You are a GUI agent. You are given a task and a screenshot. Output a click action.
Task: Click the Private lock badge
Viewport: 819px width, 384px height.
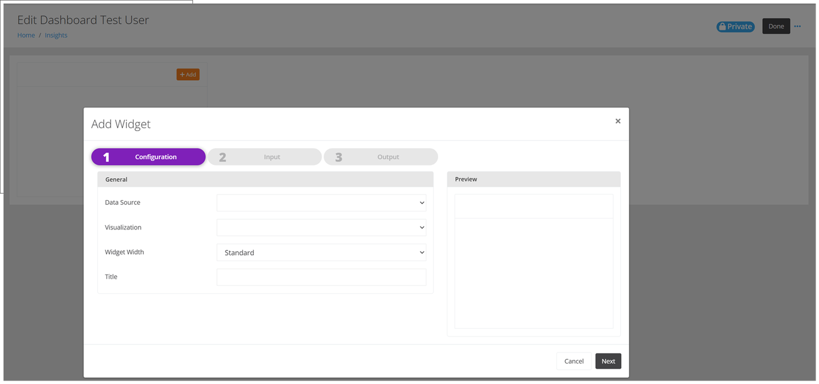coord(735,26)
